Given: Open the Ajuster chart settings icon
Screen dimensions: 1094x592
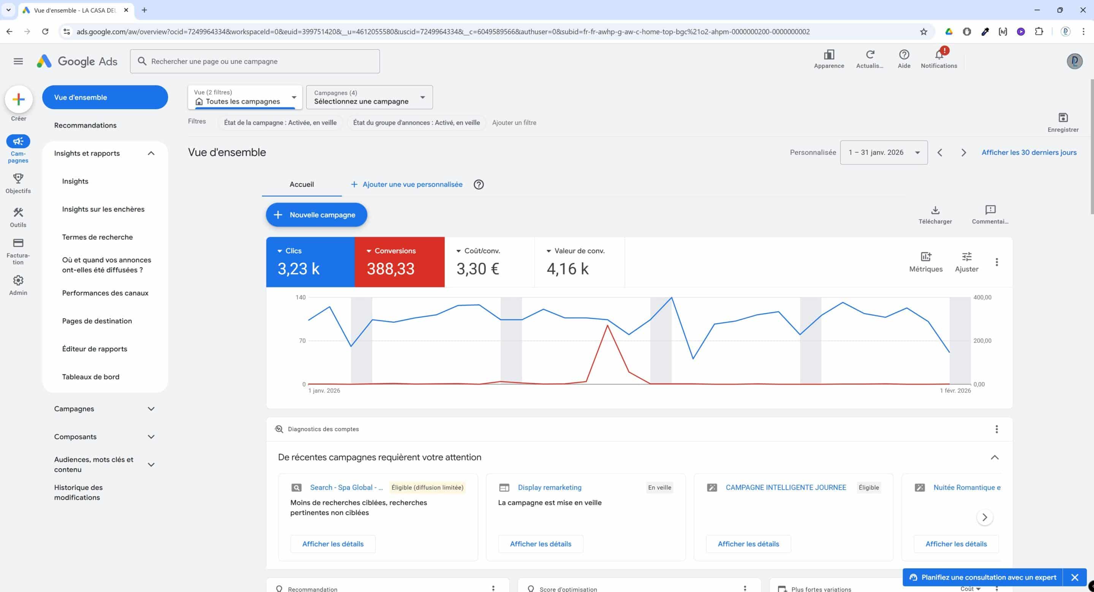Looking at the screenshot, I should [x=967, y=256].
